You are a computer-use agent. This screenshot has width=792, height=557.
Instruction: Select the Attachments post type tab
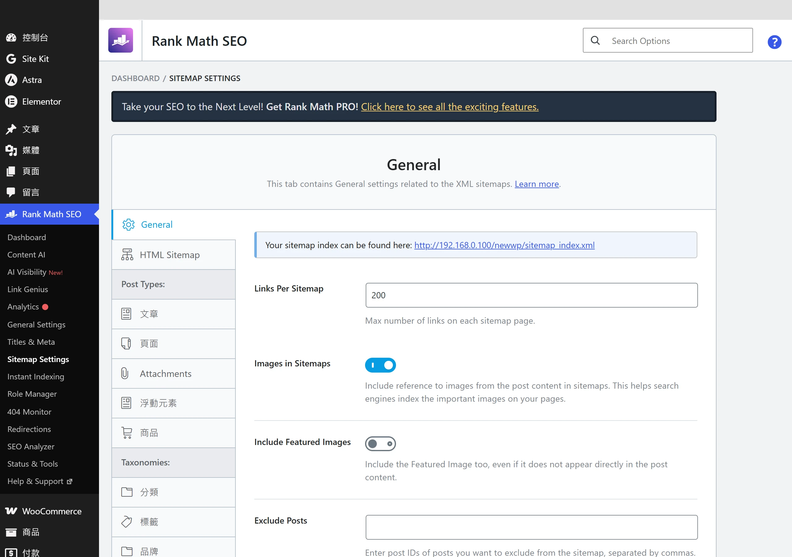pos(174,373)
